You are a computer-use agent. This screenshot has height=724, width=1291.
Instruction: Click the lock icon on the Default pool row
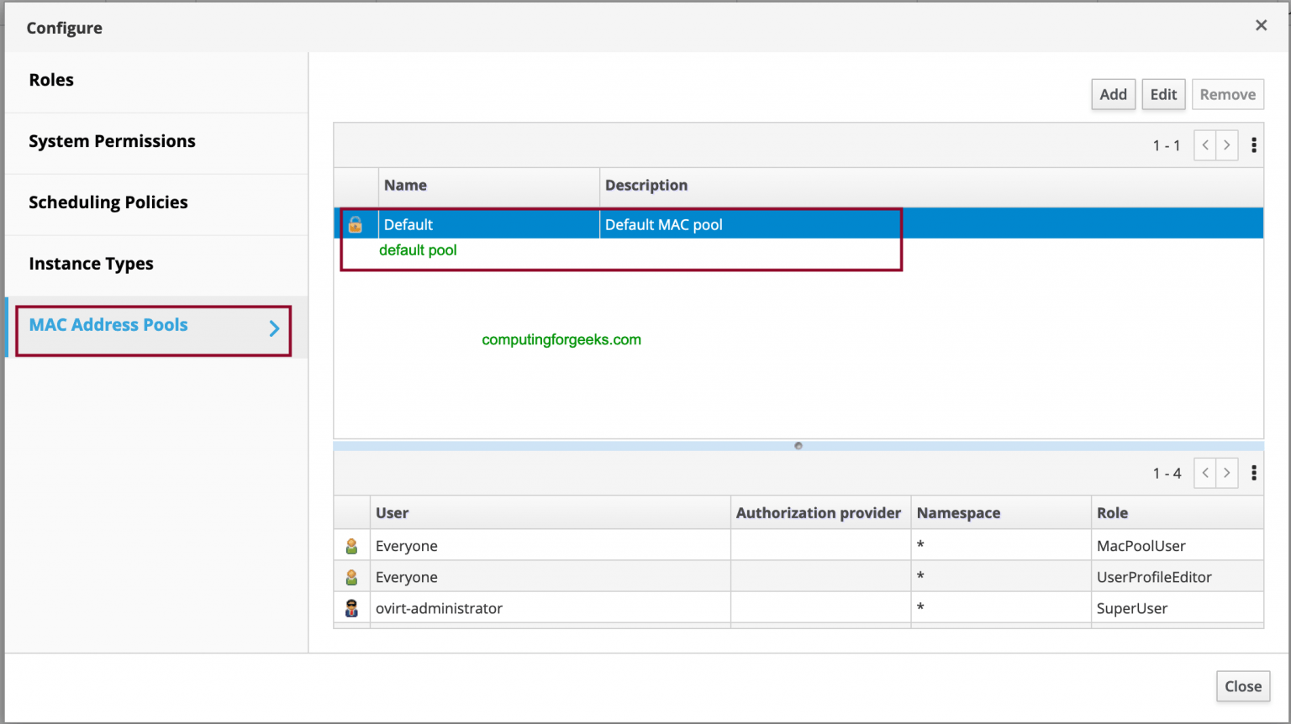356,223
